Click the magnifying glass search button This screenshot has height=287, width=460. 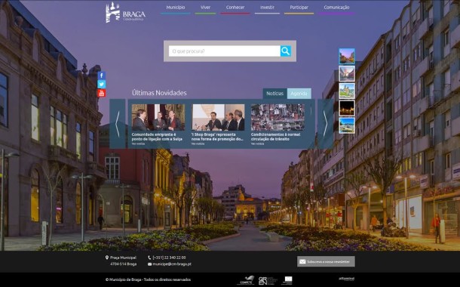pyautogui.click(x=286, y=51)
